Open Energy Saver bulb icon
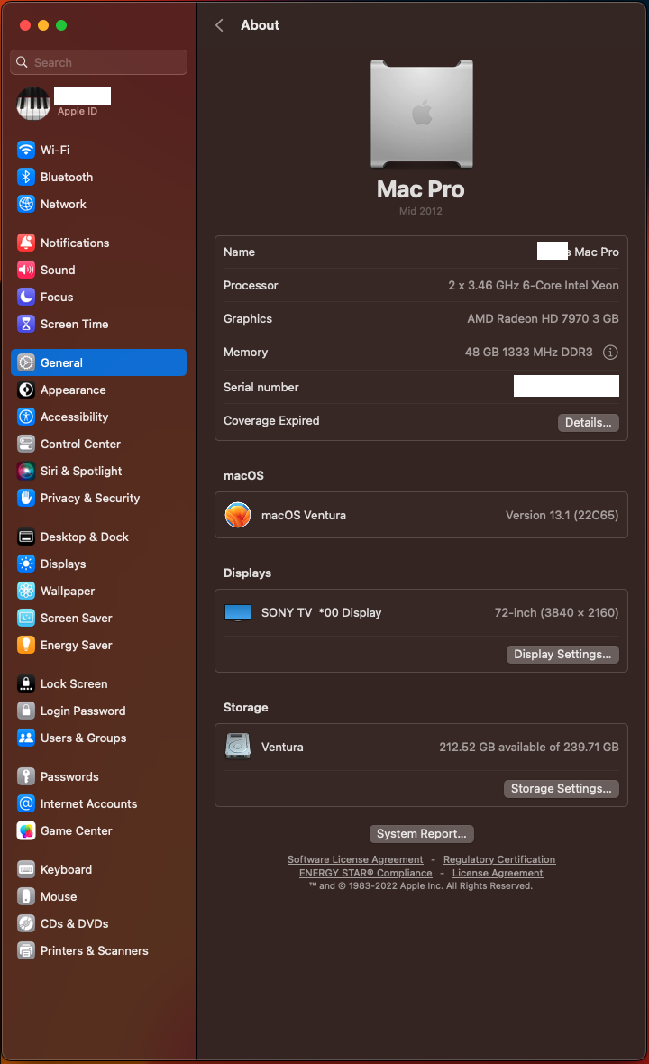 26,646
